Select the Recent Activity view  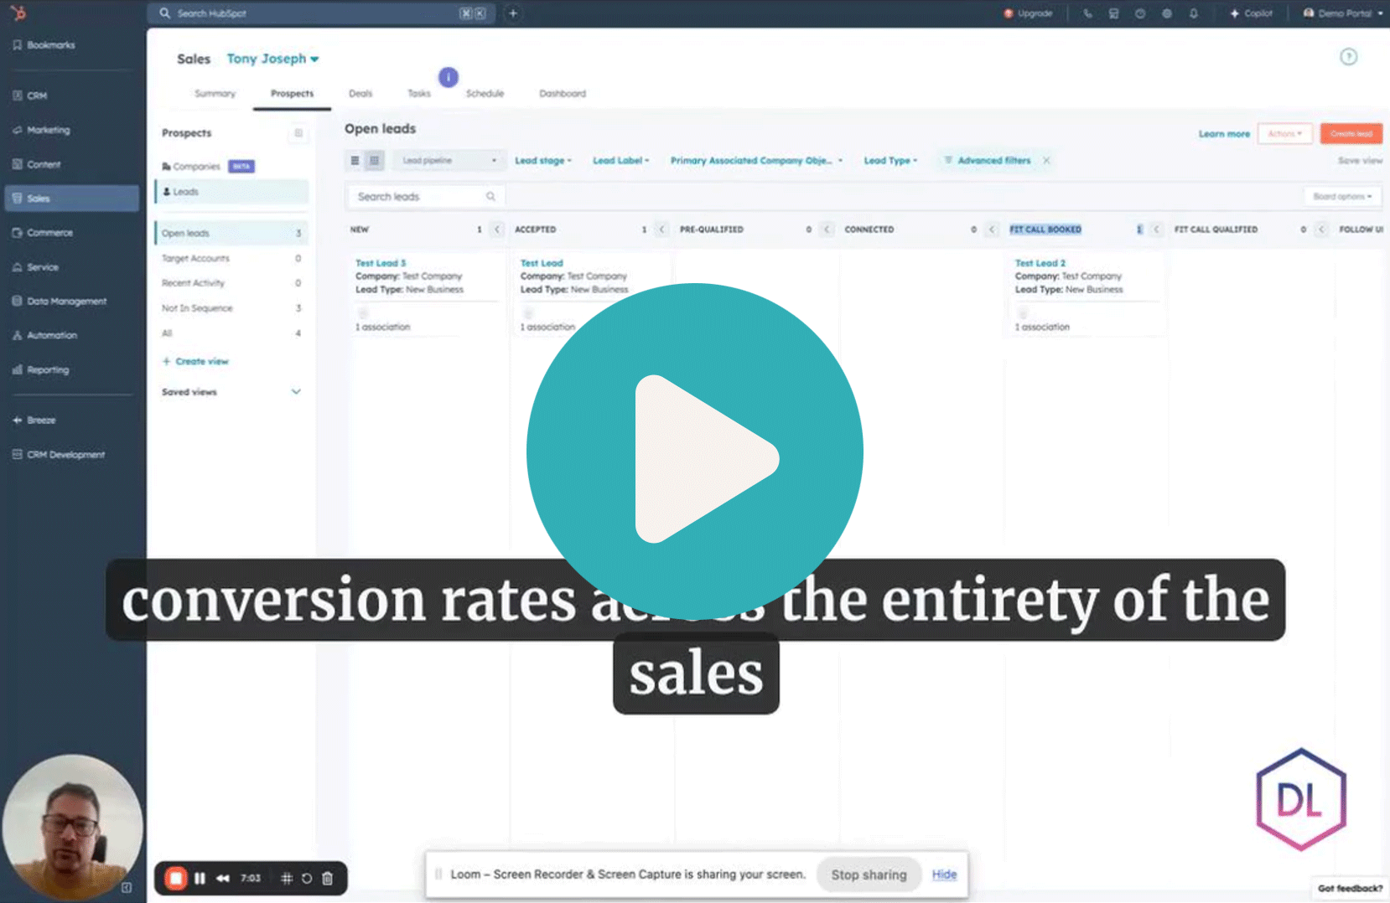click(x=231, y=283)
